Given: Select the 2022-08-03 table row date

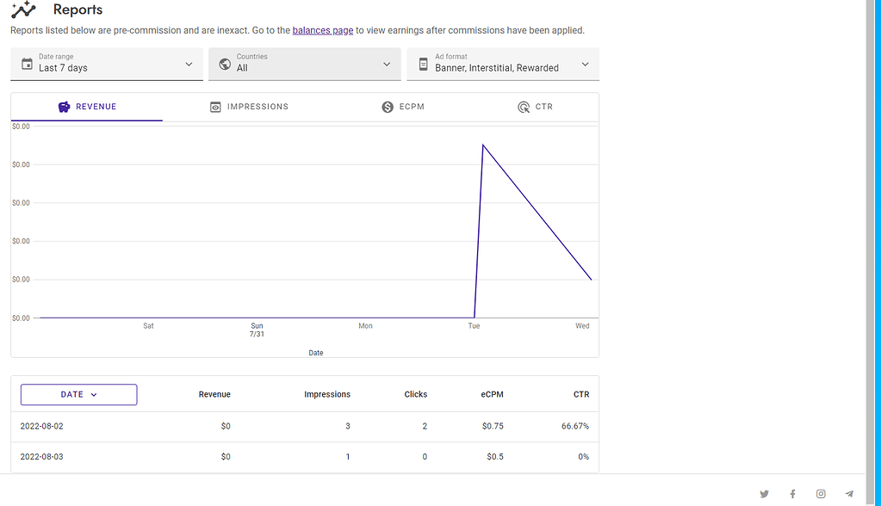Looking at the screenshot, I should (41, 457).
